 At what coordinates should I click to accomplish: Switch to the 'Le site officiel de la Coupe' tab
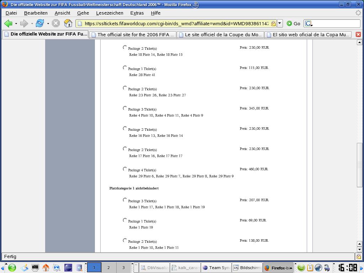click(220, 34)
